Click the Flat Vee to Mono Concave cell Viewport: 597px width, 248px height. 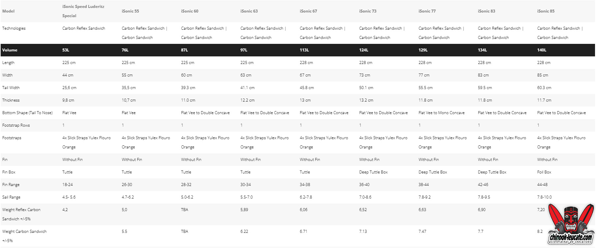pyautogui.click(x=441, y=113)
